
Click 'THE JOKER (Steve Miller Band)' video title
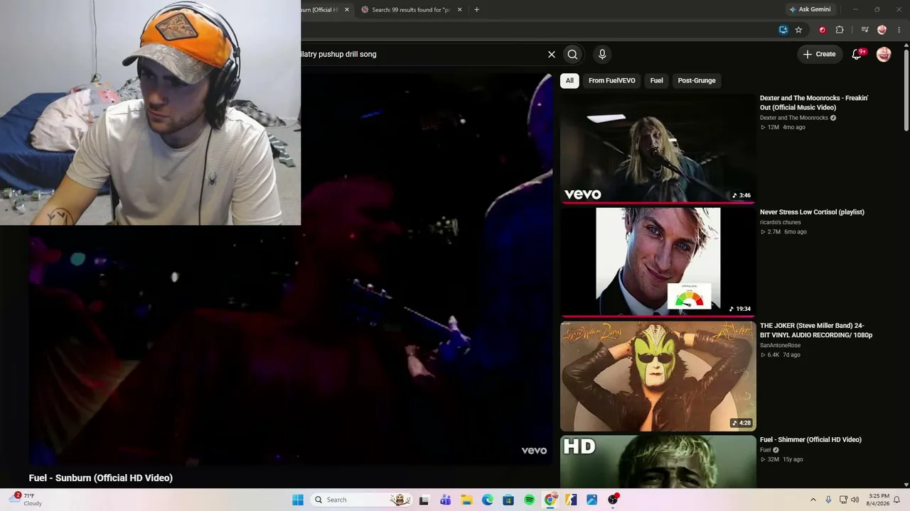(x=816, y=330)
